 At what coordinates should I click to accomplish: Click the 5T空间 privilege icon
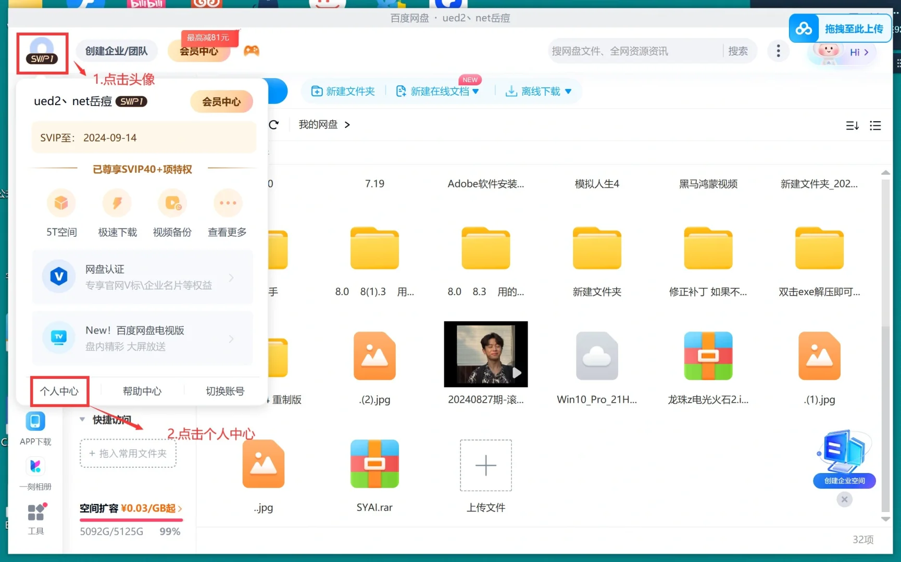61,203
